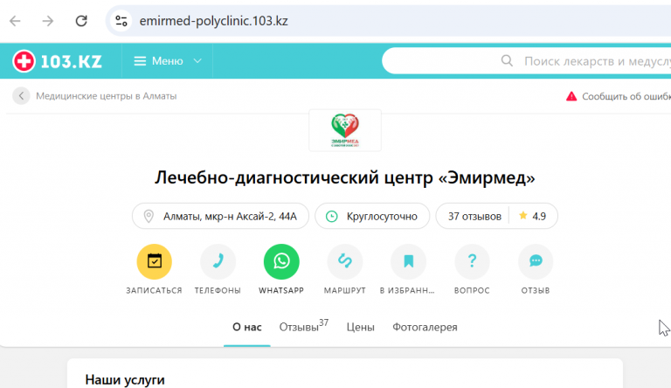Select the О нас tab
The height and width of the screenshot is (388, 671).
(247, 327)
